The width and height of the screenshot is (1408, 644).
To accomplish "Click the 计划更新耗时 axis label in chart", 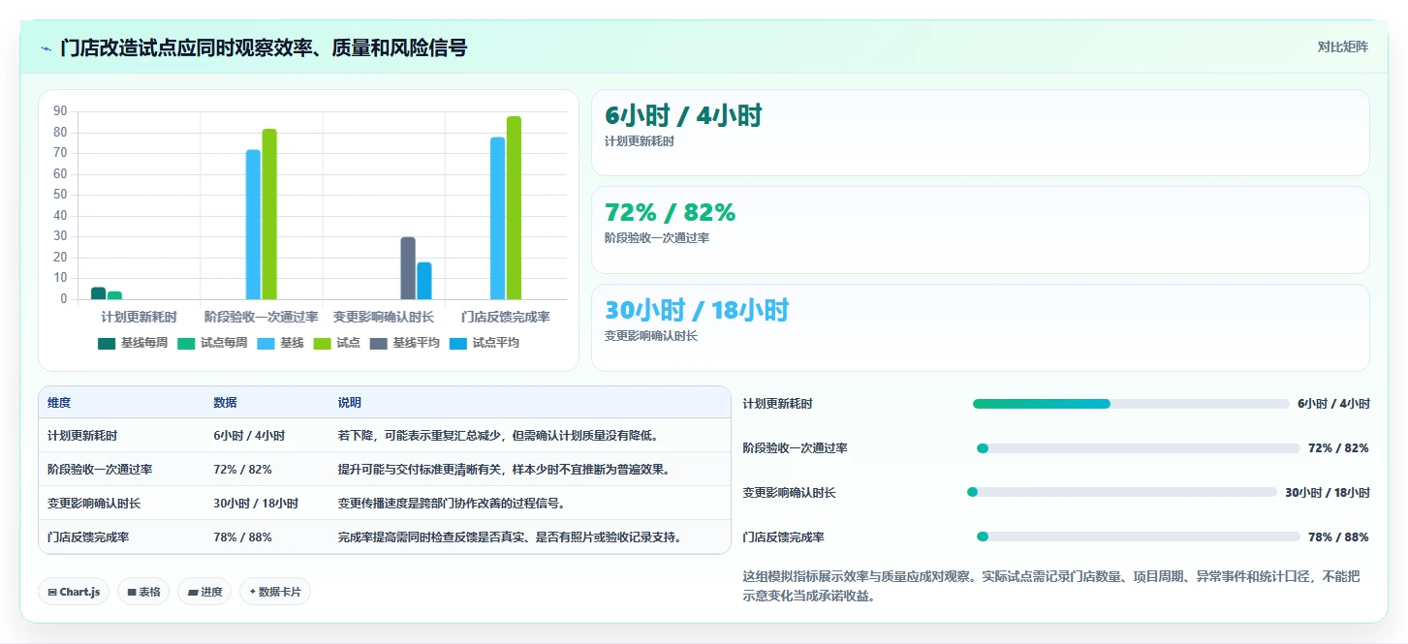I will tap(140, 317).
